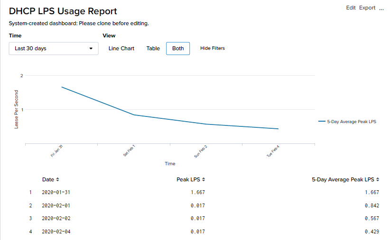Image resolution: width=390 pixels, height=240 pixels.
Task: Click the Sat Feb 1 data point on line
Action: (134, 115)
